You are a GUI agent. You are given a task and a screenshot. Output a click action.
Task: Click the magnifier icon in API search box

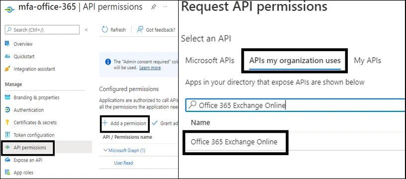tap(192, 105)
